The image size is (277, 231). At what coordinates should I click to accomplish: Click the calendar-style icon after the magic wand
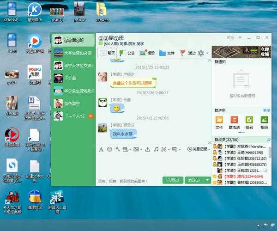[x=125, y=149]
